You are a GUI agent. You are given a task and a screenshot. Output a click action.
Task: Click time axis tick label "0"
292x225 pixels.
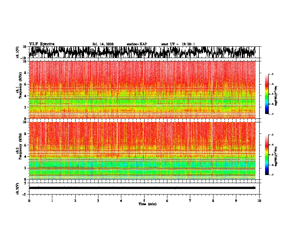pos(29,201)
